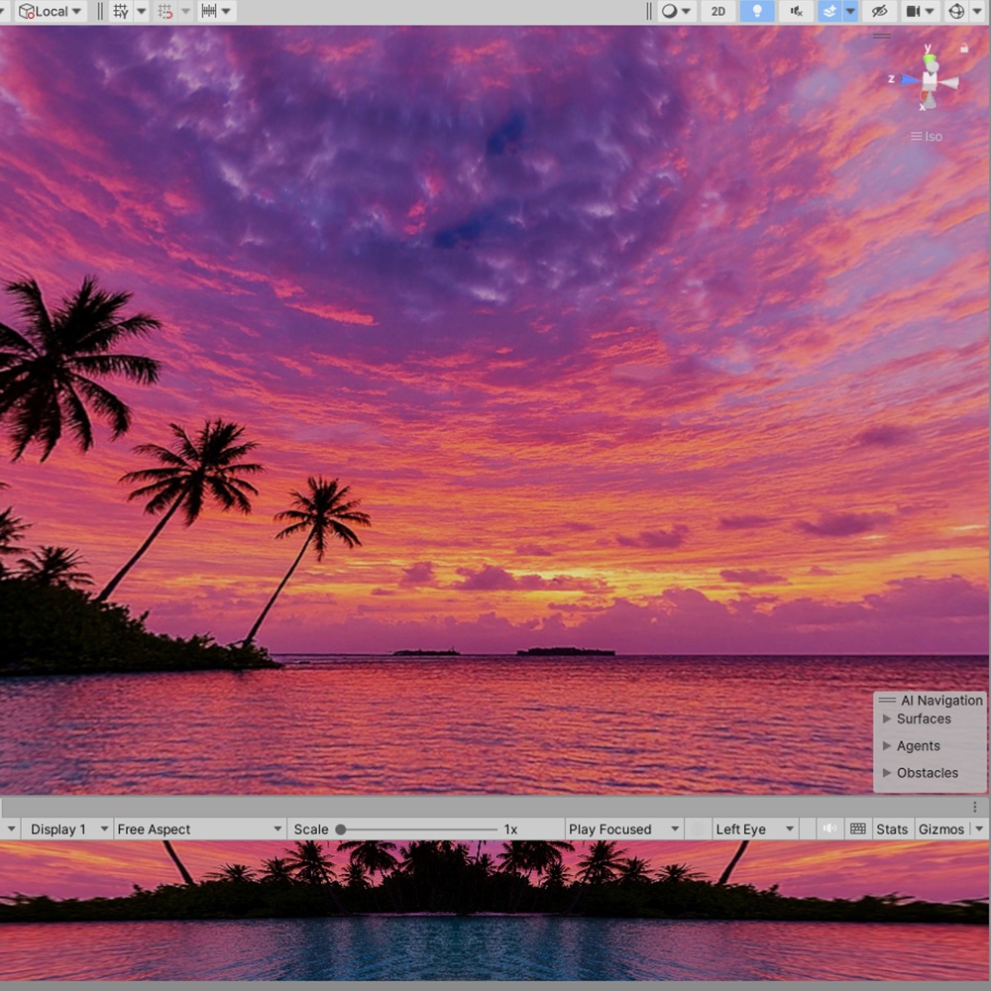Image resolution: width=991 pixels, height=991 pixels.
Task: Click the Z axis blue cone
Action: pyautogui.click(x=909, y=79)
